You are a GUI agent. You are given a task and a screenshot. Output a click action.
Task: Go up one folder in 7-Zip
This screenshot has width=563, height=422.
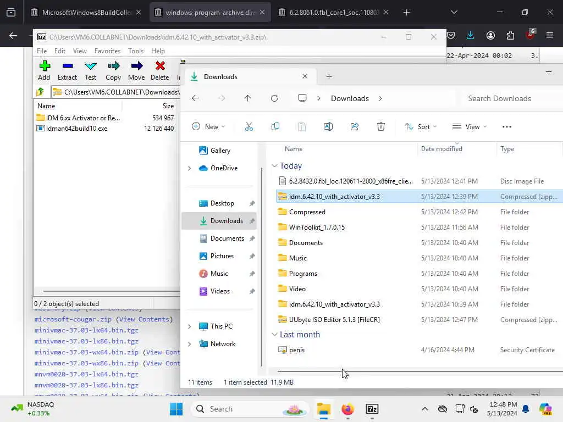tap(40, 92)
